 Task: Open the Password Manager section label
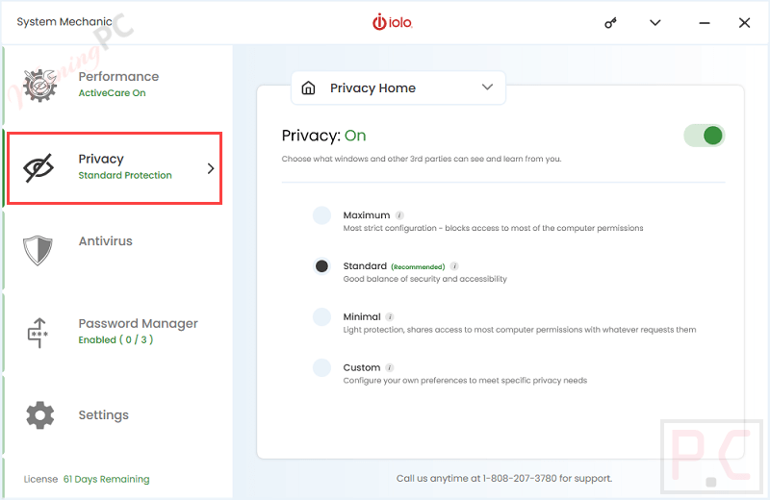click(138, 323)
